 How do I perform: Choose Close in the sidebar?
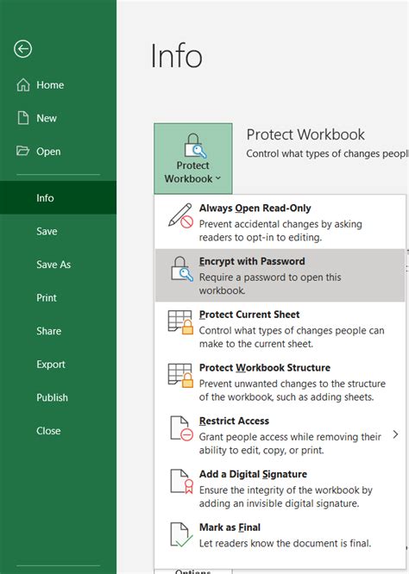click(58, 431)
